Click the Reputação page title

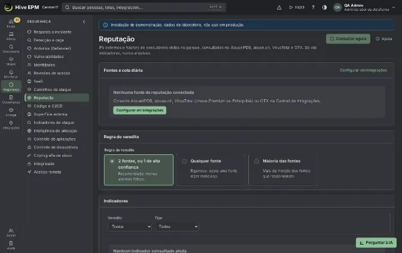coord(117,39)
